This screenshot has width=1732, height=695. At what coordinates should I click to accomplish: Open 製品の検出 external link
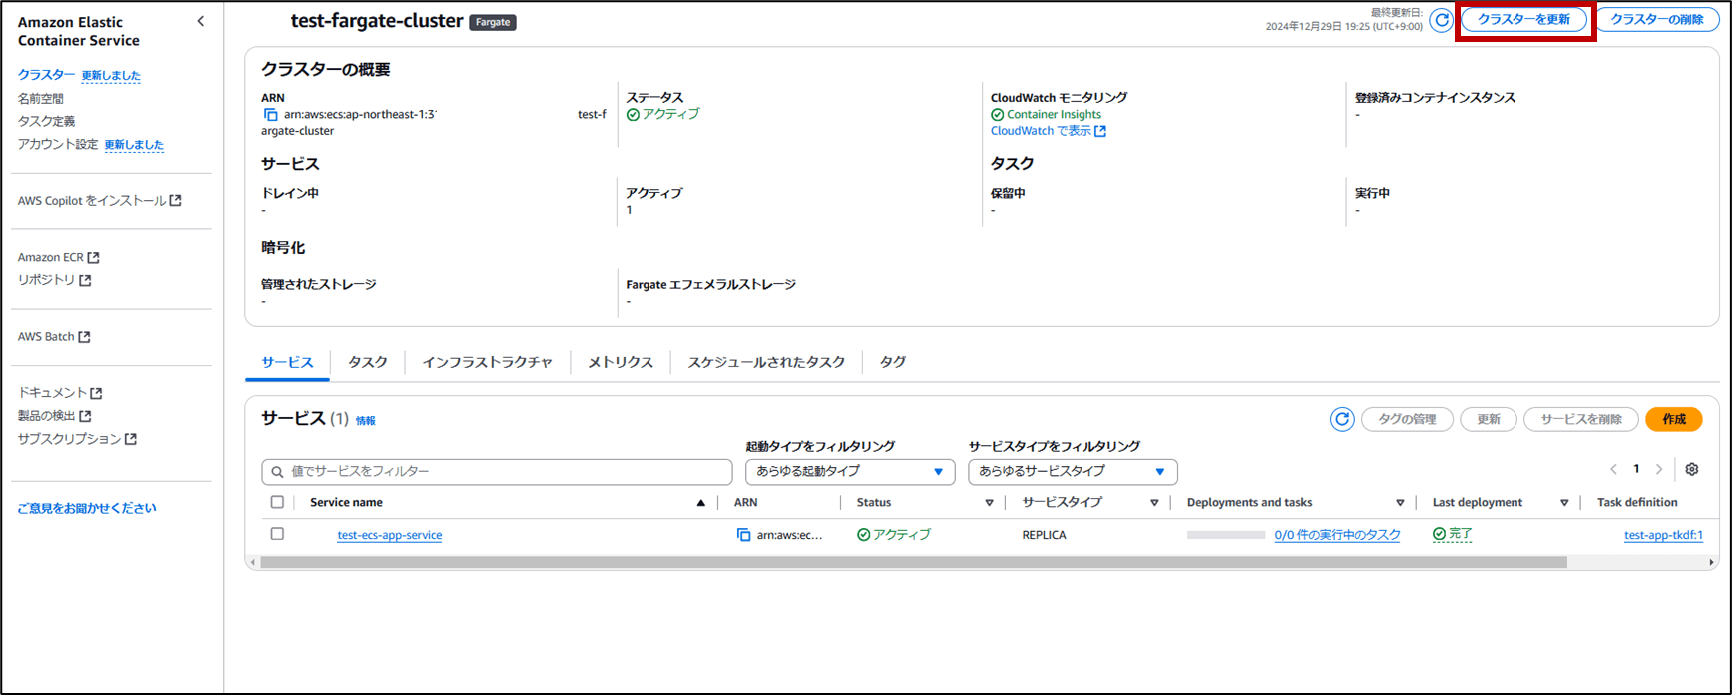click(x=54, y=416)
